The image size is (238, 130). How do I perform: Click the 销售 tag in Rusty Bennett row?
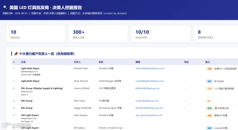tap(209, 81)
